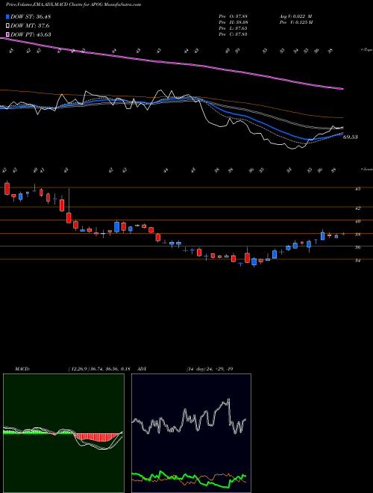
Task: Click the magenta DOW PT legend swatch
Action: [7, 34]
